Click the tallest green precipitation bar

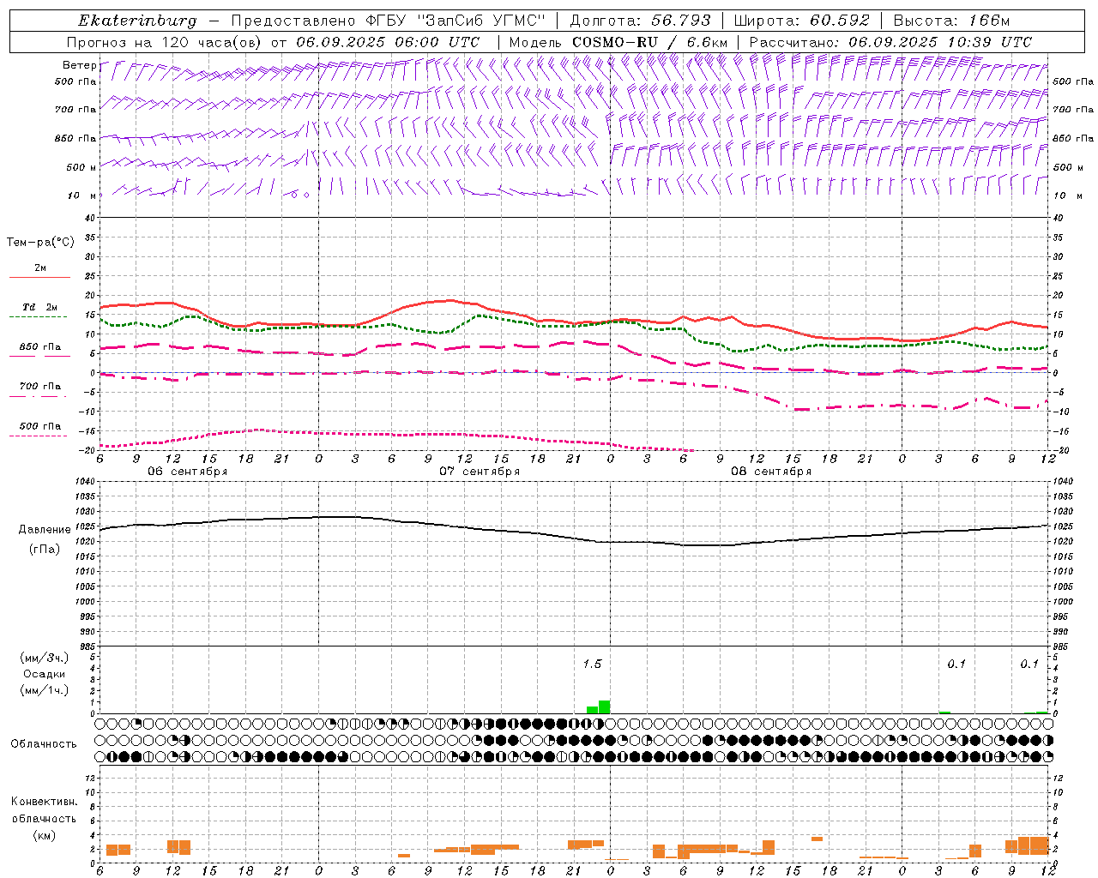605,707
